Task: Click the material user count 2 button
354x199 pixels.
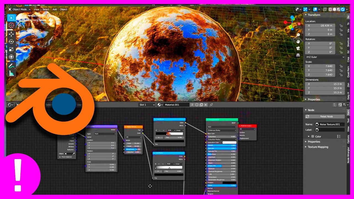Action: click(x=192, y=105)
